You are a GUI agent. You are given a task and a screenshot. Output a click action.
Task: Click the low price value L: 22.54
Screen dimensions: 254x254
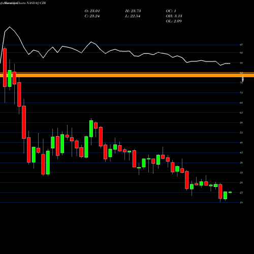pyautogui.click(x=133, y=16)
